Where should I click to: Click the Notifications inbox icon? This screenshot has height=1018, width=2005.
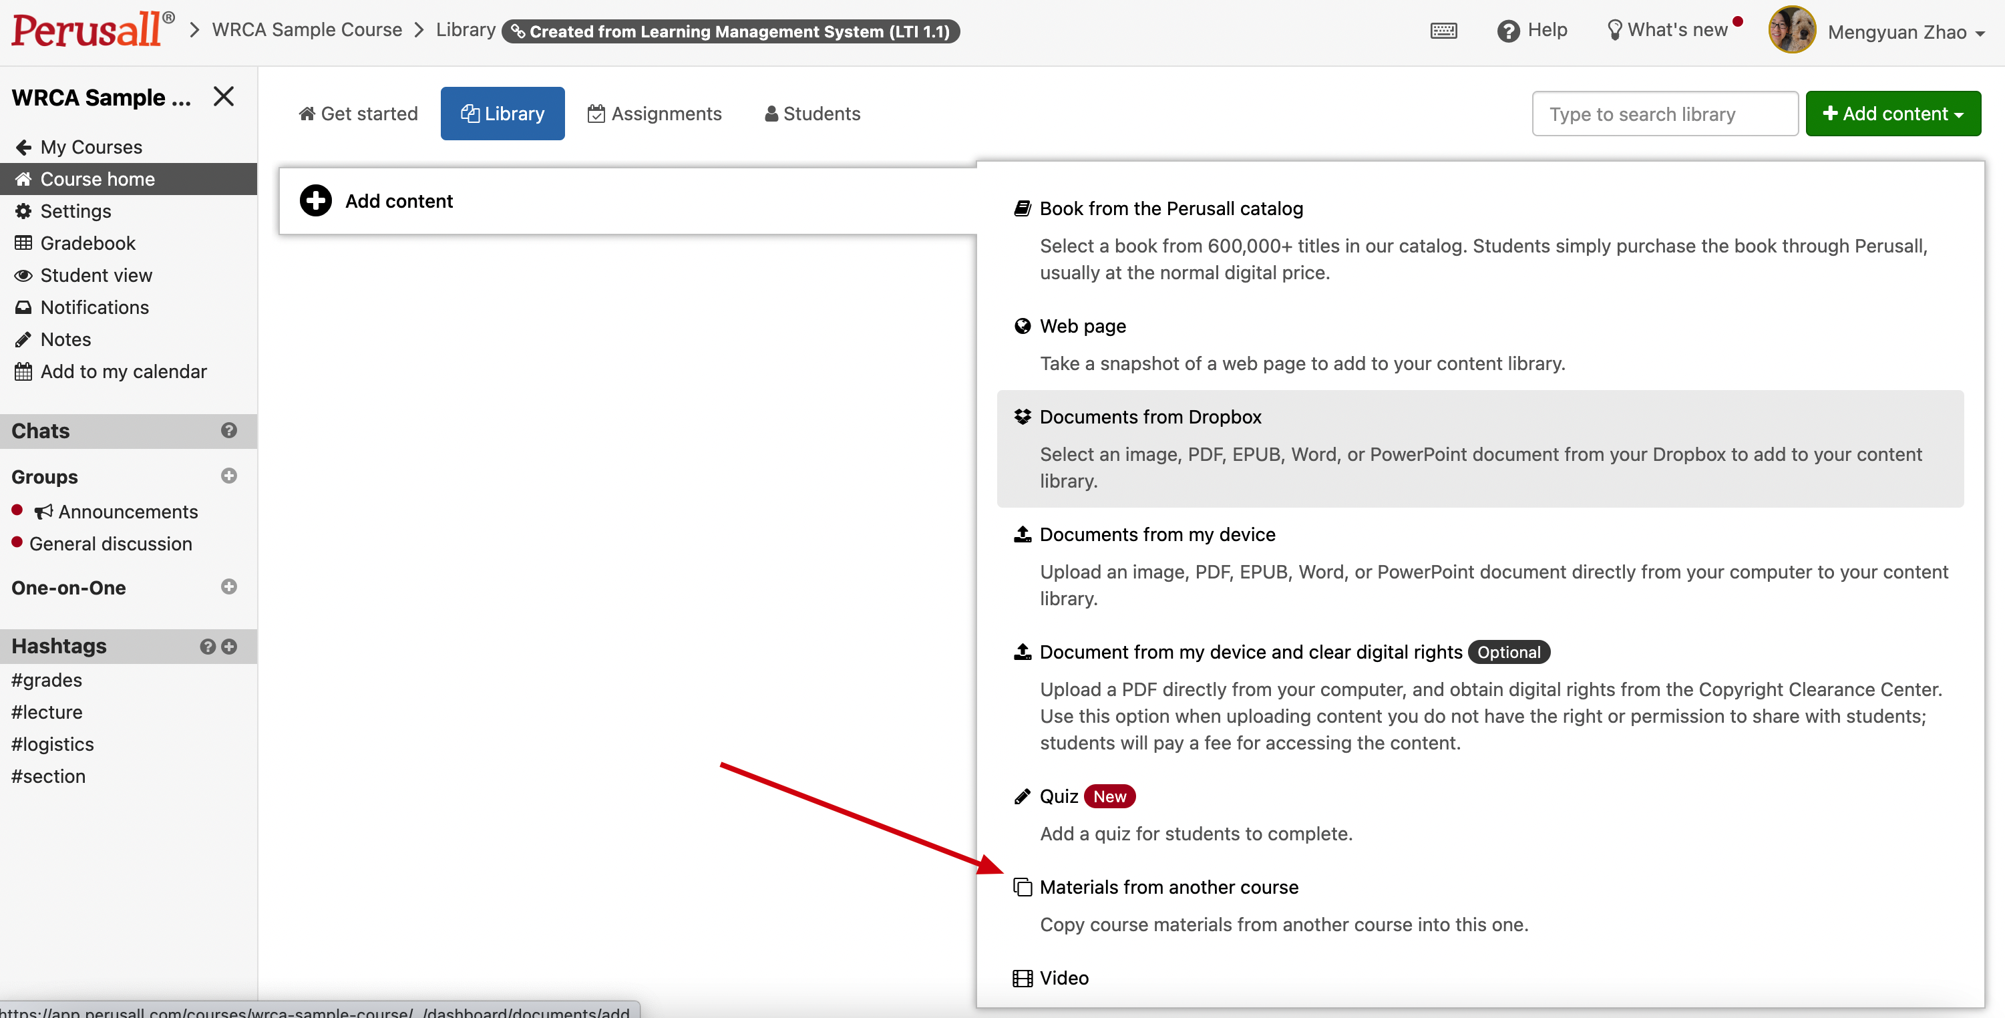tap(23, 307)
